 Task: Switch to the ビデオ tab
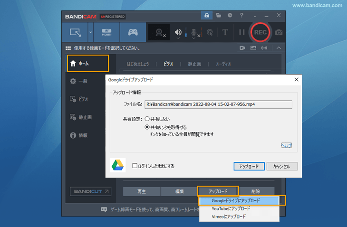tap(168, 64)
